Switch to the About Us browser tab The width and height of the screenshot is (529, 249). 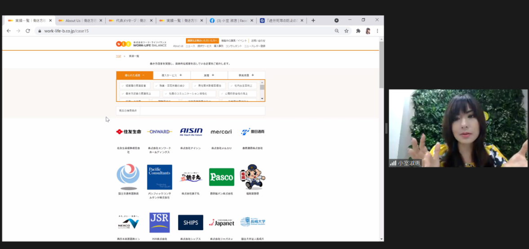[x=80, y=21]
